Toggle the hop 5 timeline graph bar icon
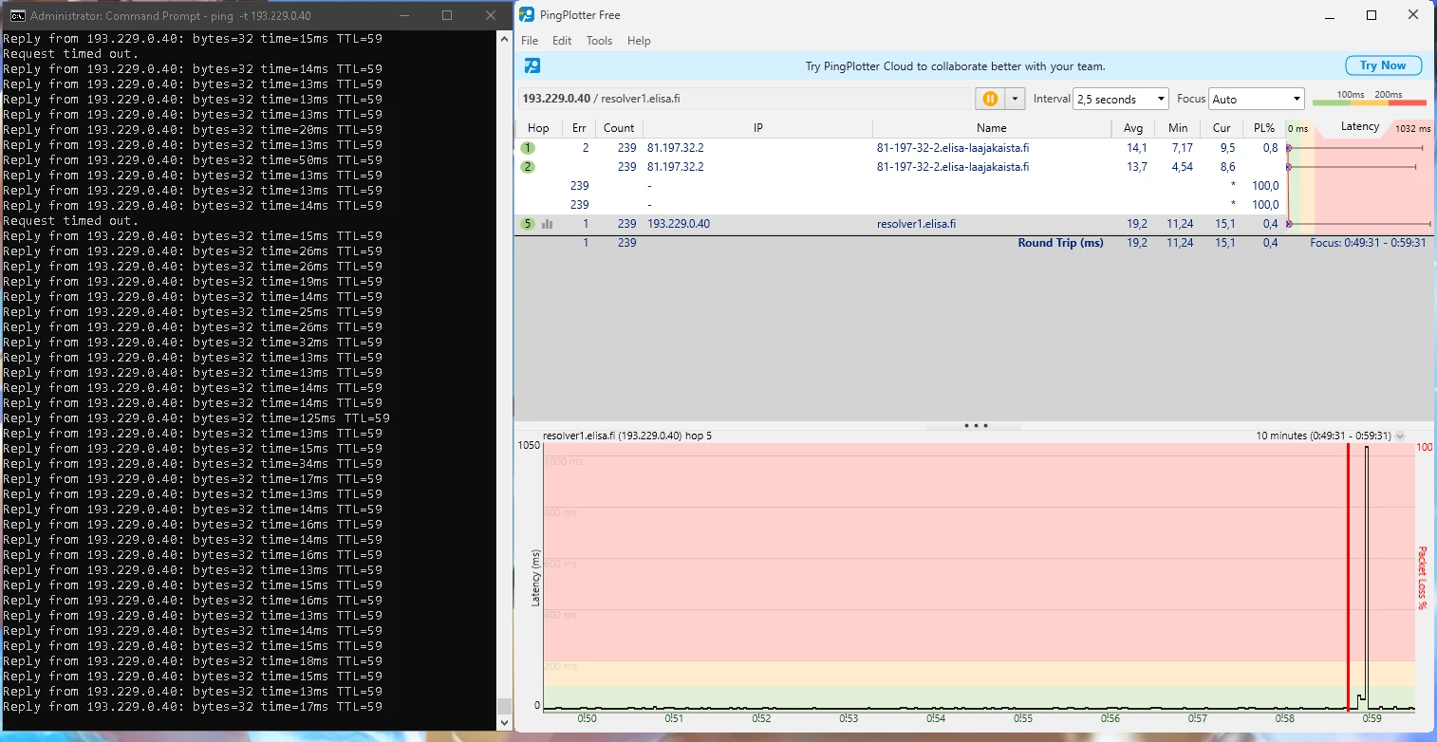This screenshot has height=742, width=1437. pos(547,224)
